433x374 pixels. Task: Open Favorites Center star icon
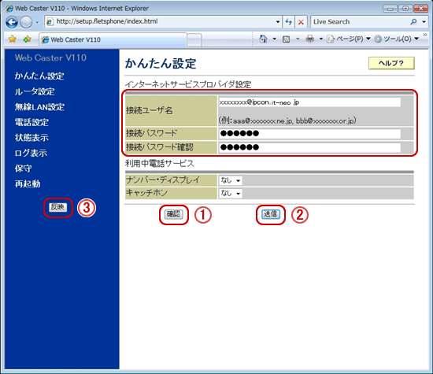point(12,39)
